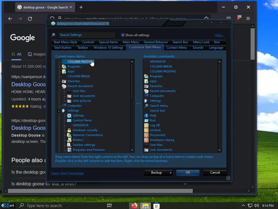Click the Shutdown dialog icon
The image size is (278, 209).
146,140
